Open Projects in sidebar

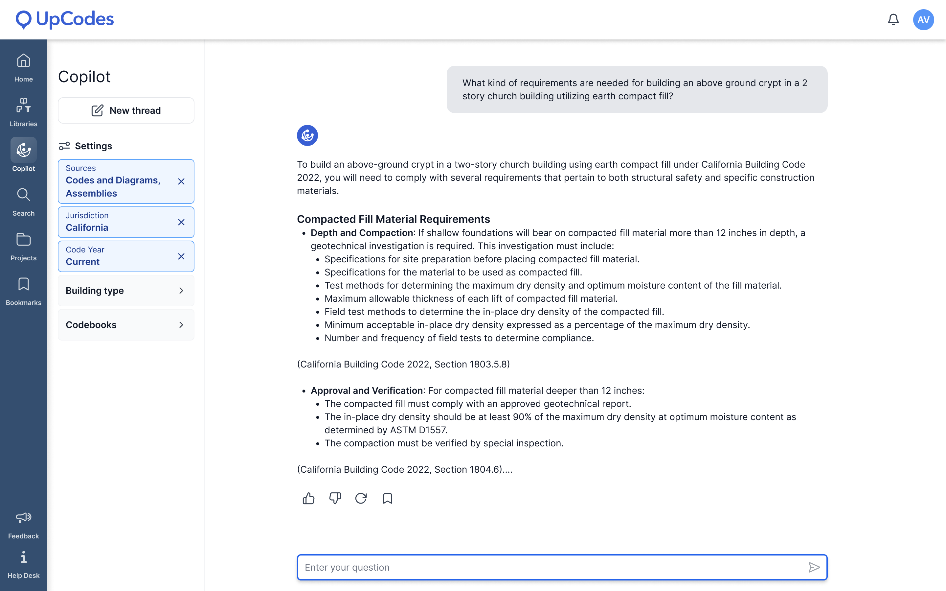click(x=23, y=247)
